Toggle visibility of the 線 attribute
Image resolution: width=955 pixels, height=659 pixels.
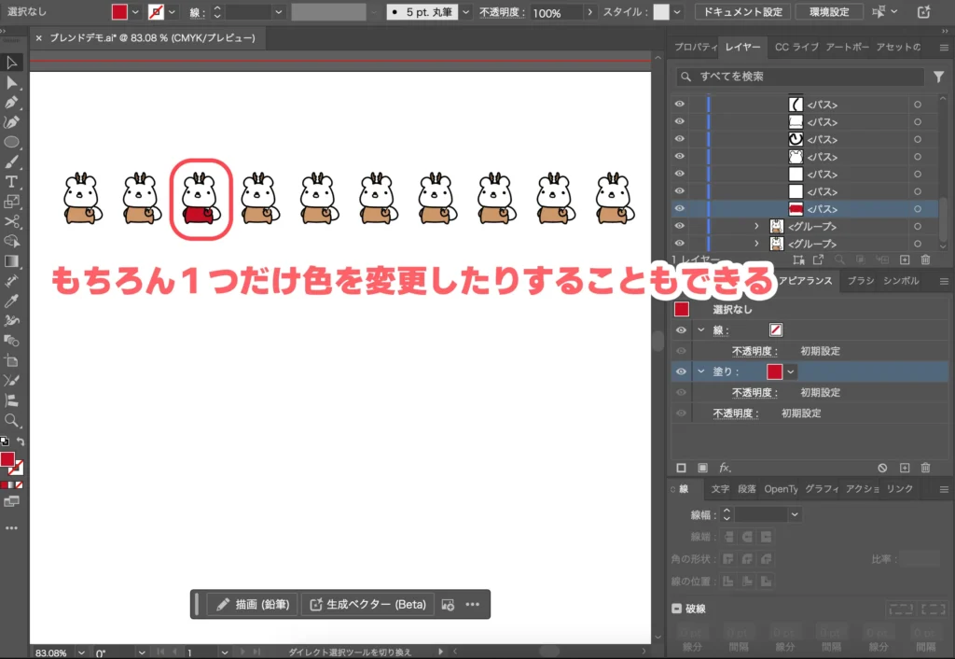(680, 329)
